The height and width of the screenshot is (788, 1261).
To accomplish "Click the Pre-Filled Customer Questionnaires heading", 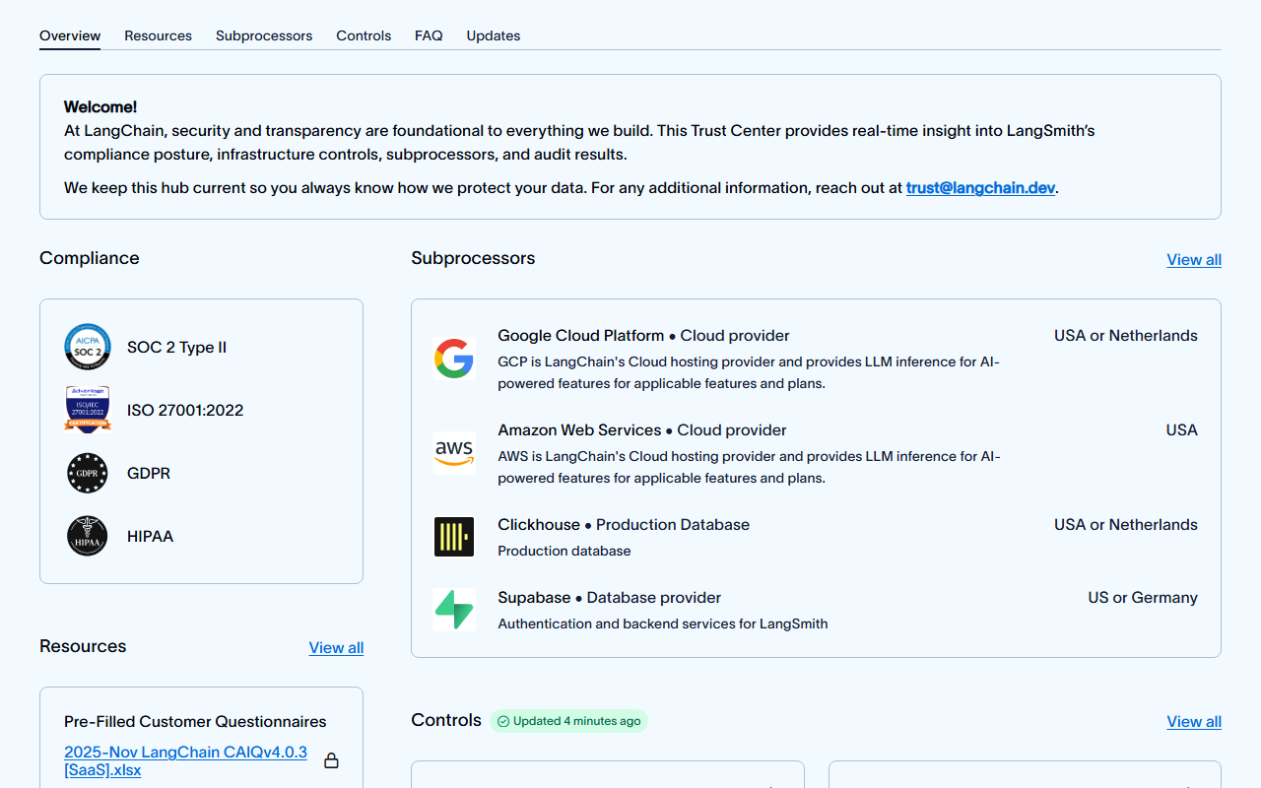I will point(195,721).
